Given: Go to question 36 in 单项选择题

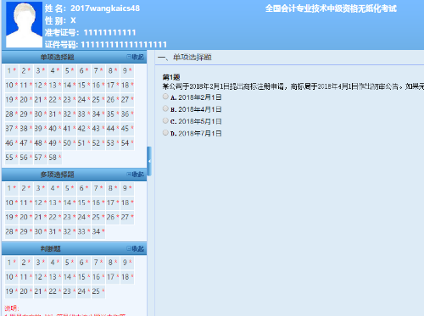Looking at the screenshot, I should 127,114.
